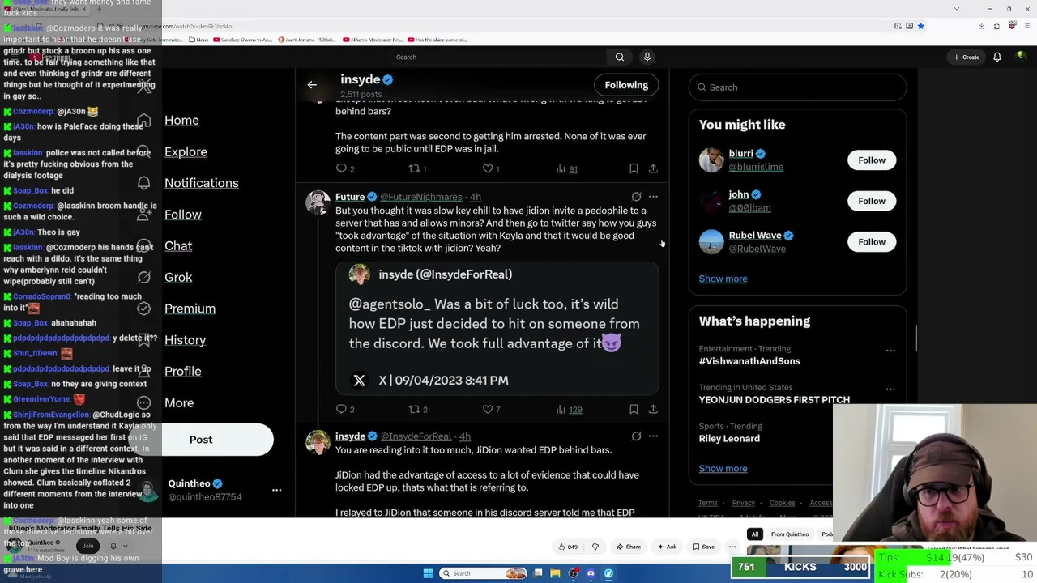Like the YouTube video with 849 likes

pos(568,547)
